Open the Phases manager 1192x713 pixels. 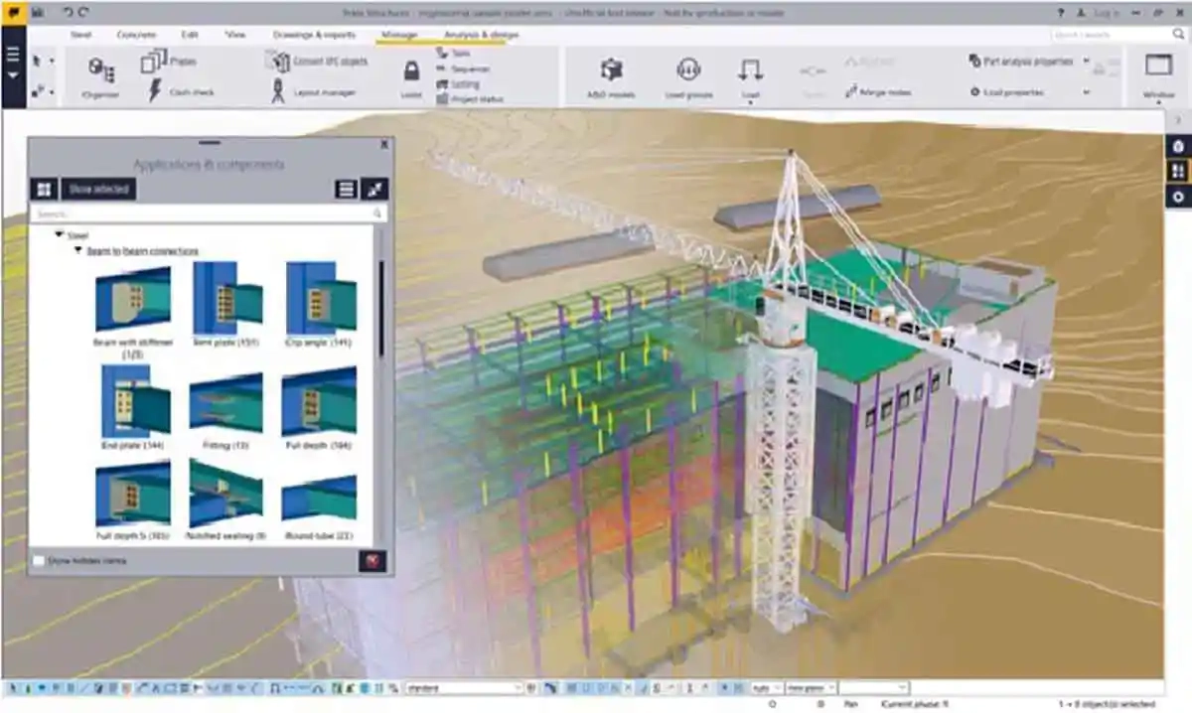click(168, 62)
